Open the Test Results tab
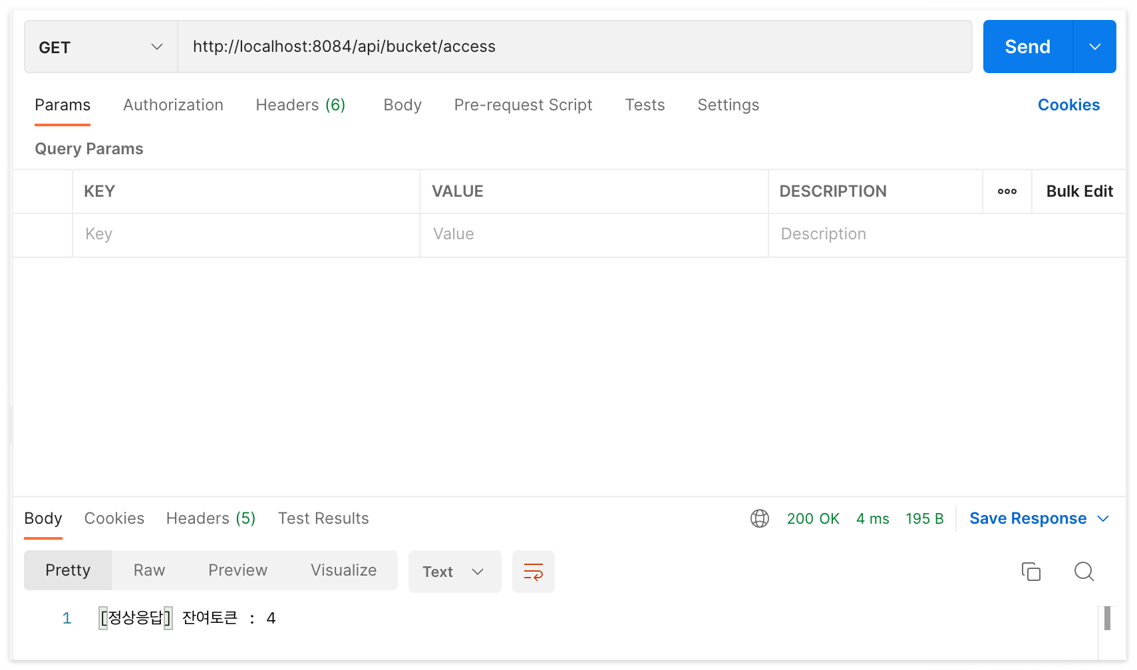This screenshot has width=1137, height=670. pos(323,518)
